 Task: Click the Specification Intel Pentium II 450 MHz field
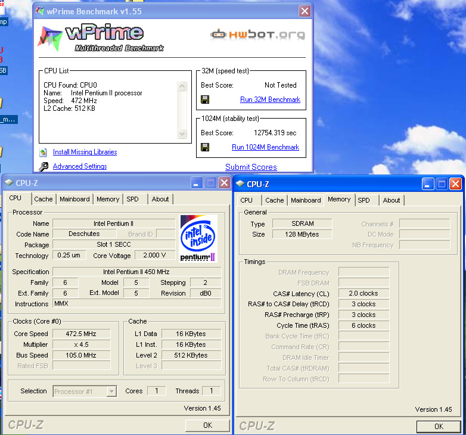pos(136,272)
